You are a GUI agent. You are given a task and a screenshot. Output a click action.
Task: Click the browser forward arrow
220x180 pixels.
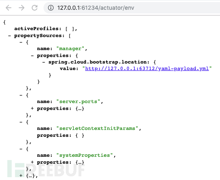tap(22, 8)
